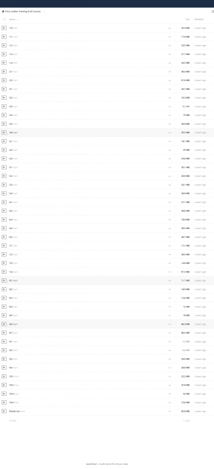Viewport: 214px width, 469px height.
Task: Sort files by Name column header
Action: [x=12, y=19]
